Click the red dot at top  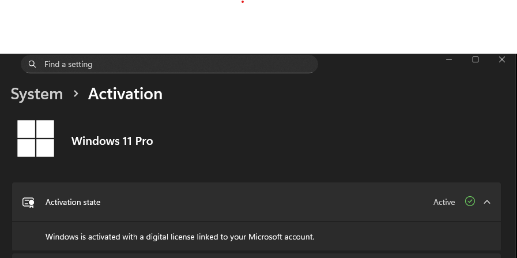click(x=243, y=2)
